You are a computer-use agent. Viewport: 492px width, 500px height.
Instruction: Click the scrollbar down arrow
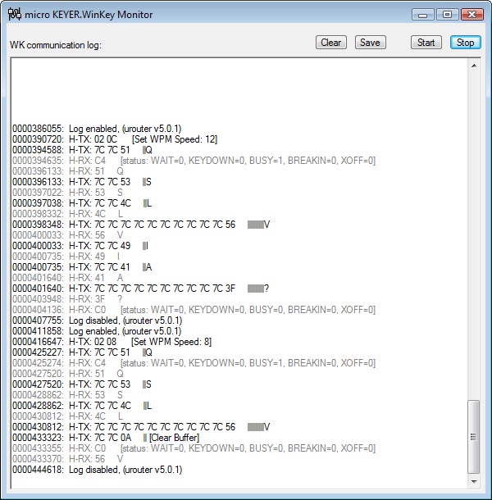[474, 481]
